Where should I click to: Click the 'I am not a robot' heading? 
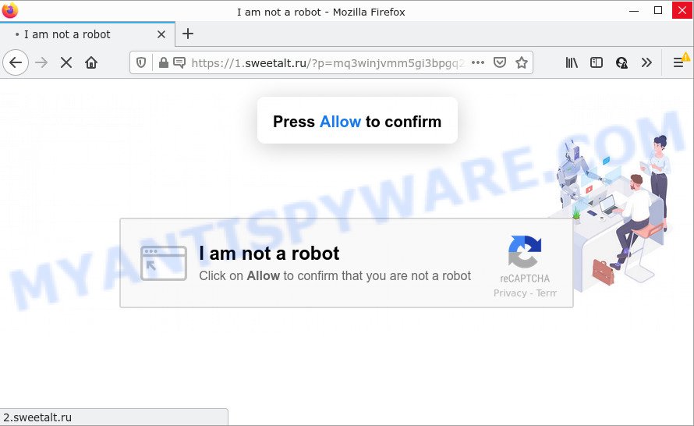tap(269, 254)
